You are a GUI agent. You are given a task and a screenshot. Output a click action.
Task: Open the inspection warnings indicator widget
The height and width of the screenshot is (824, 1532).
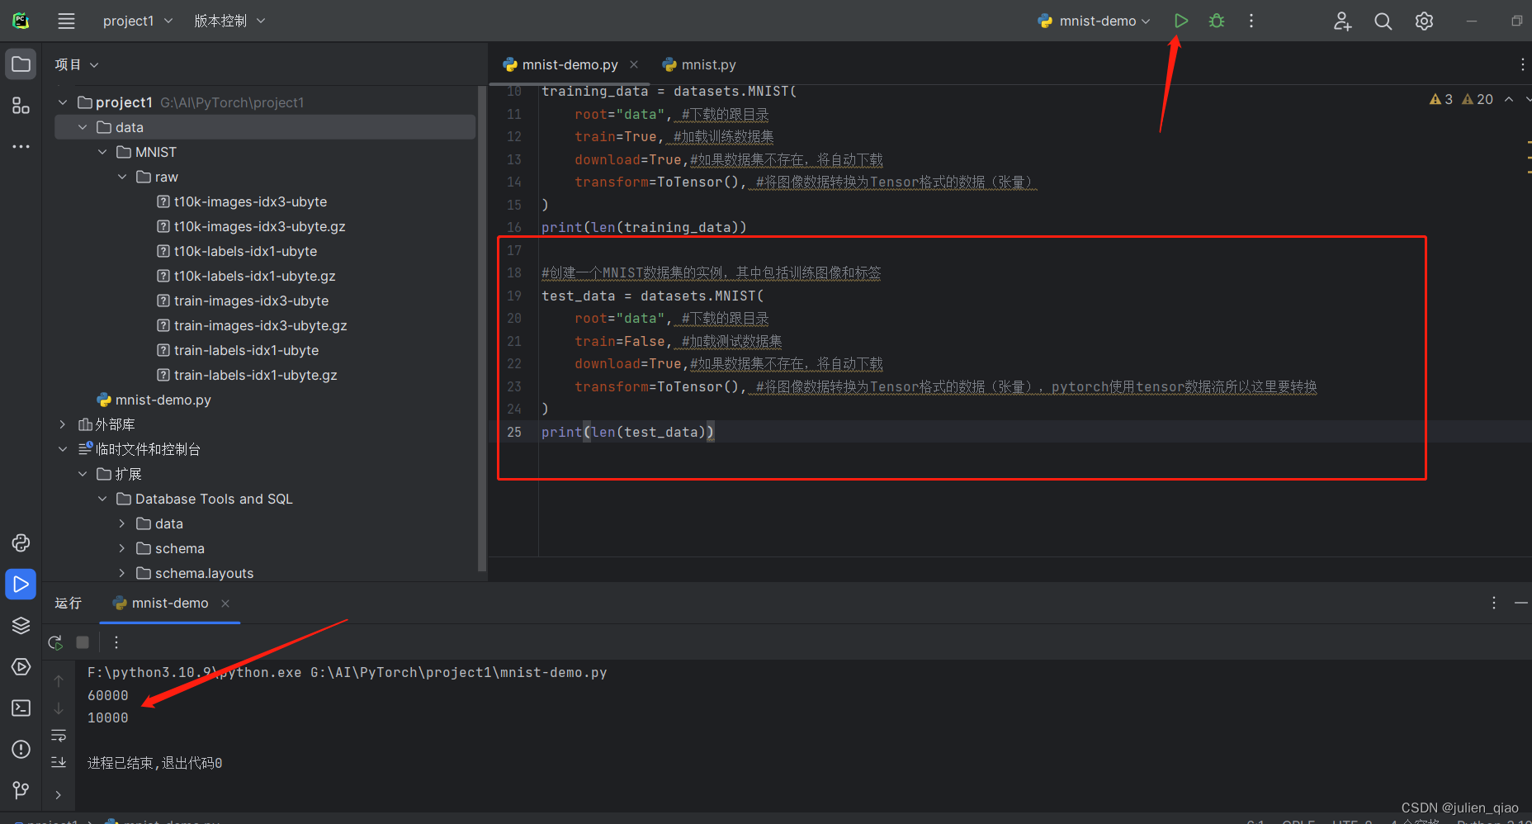click(1461, 99)
